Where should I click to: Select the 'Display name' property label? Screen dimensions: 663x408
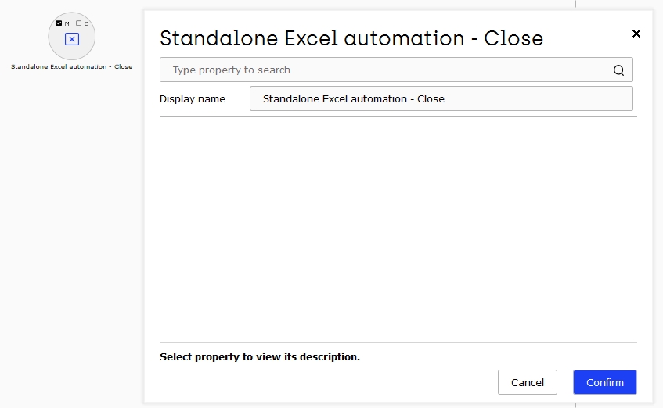click(193, 98)
